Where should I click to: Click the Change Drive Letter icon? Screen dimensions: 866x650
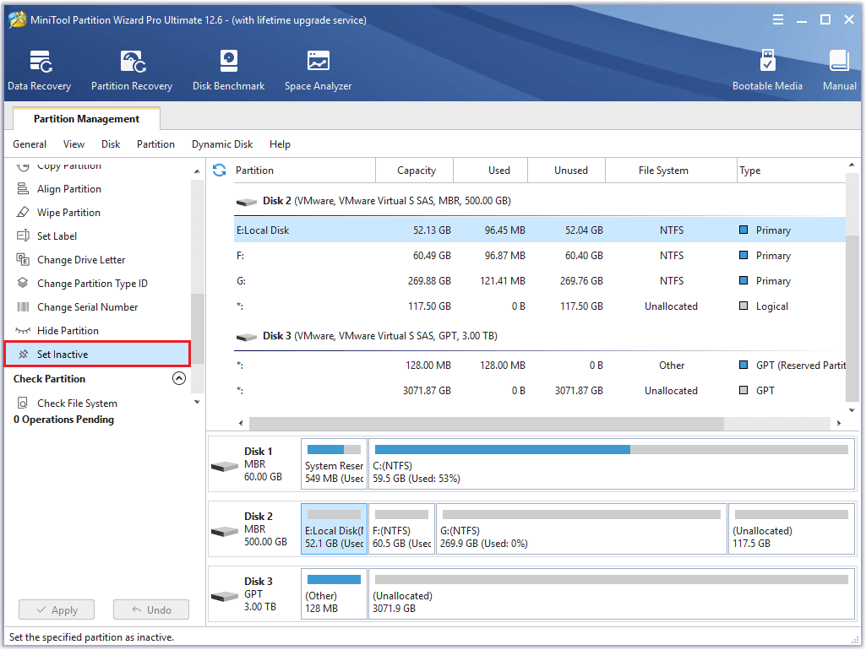(23, 259)
